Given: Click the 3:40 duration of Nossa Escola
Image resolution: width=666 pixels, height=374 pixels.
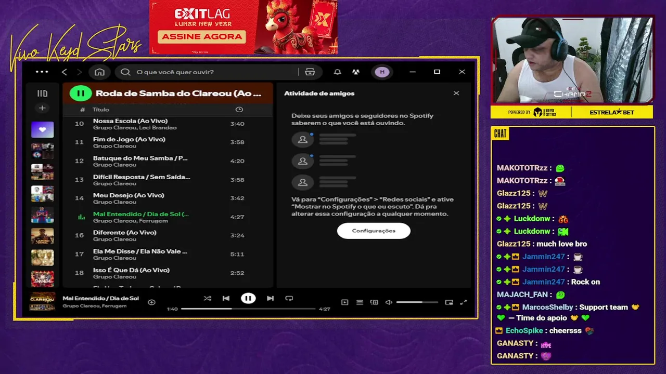Looking at the screenshot, I should (237, 124).
